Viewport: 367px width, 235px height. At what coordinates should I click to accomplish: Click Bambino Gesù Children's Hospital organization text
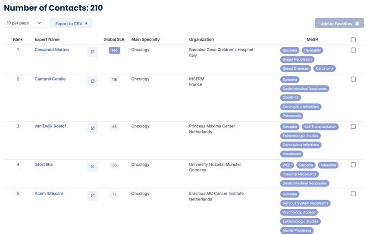[x=221, y=50]
